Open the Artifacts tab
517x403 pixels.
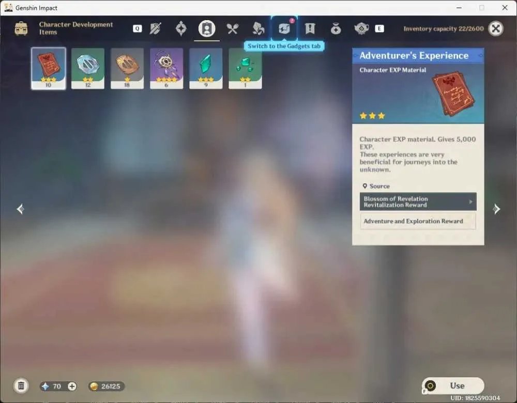pyautogui.click(x=181, y=28)
